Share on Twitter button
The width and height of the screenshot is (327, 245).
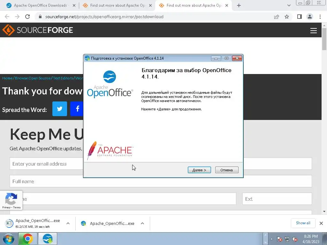pyautogui.click(x=60, y=109)
